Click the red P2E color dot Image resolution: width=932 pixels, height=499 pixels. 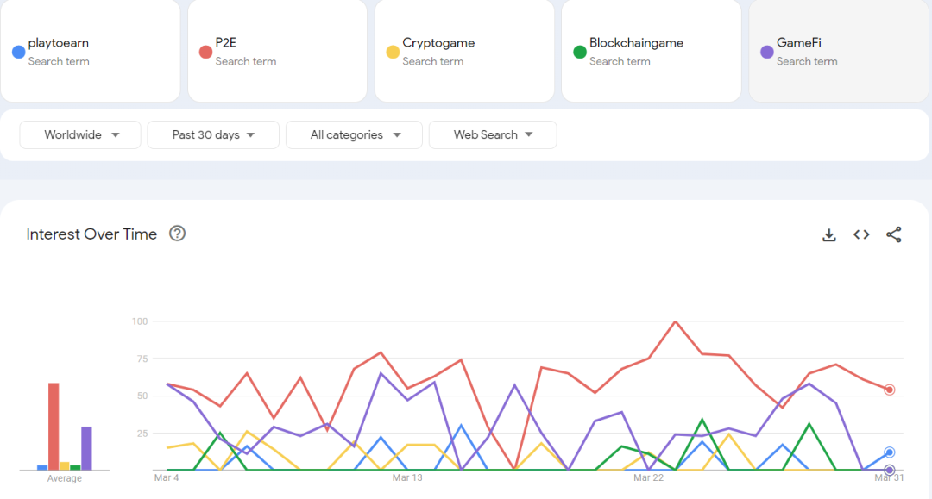coord(205,52)
